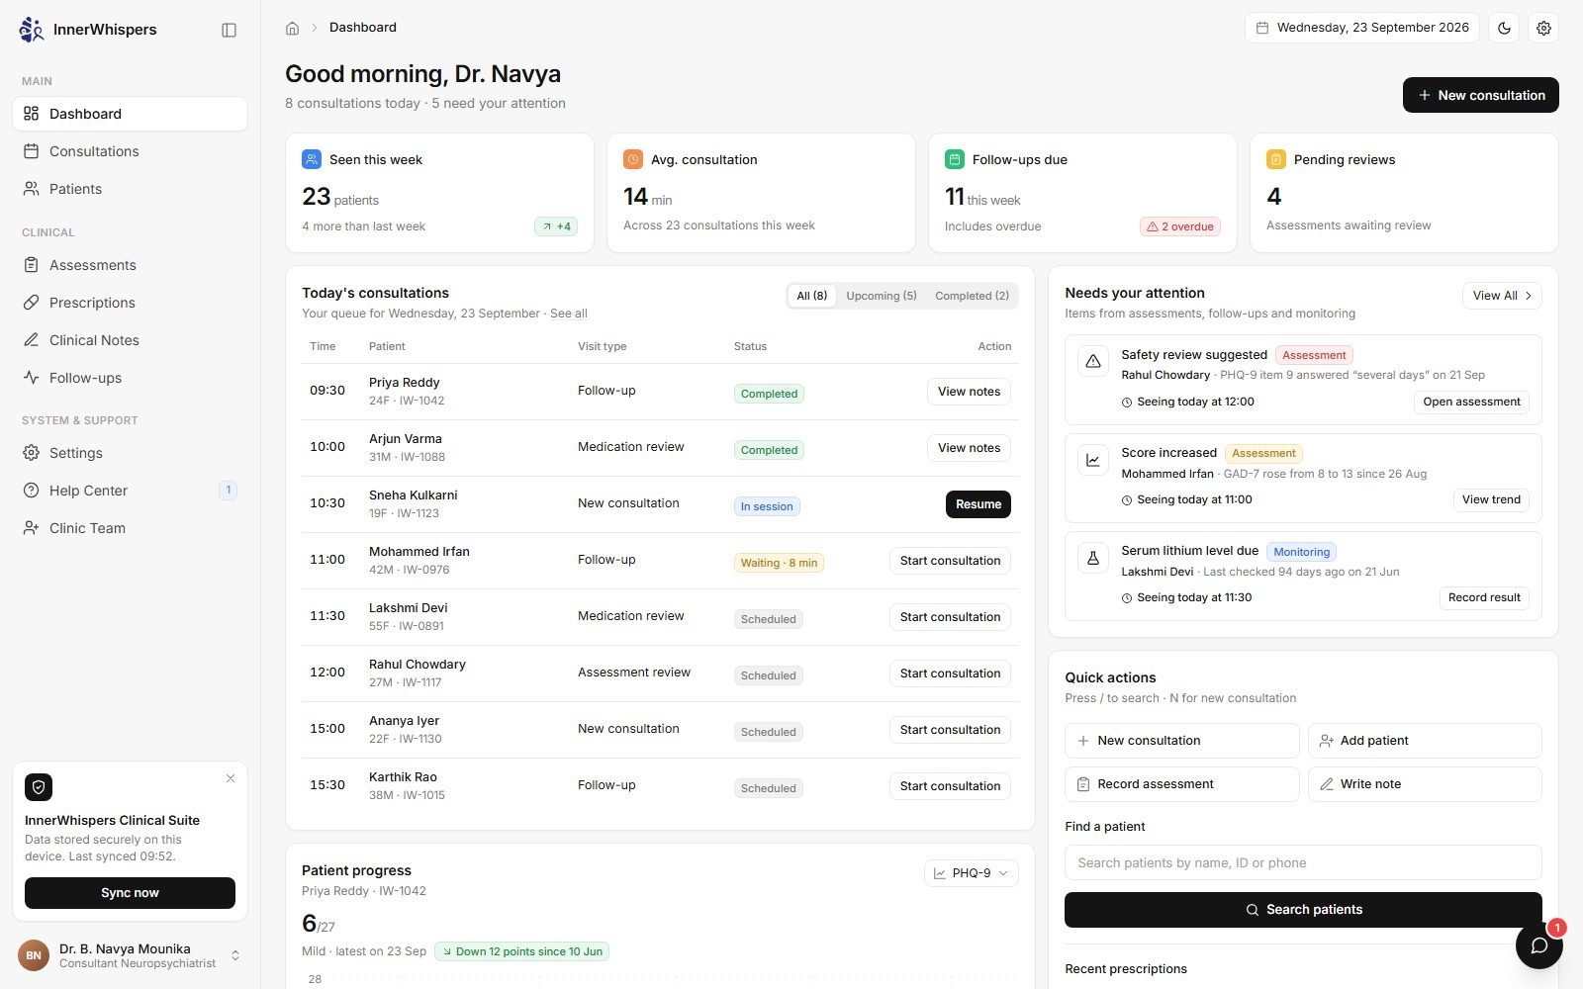
Task: View notes for Priya Reddy
Action: (x=969, y=392)
